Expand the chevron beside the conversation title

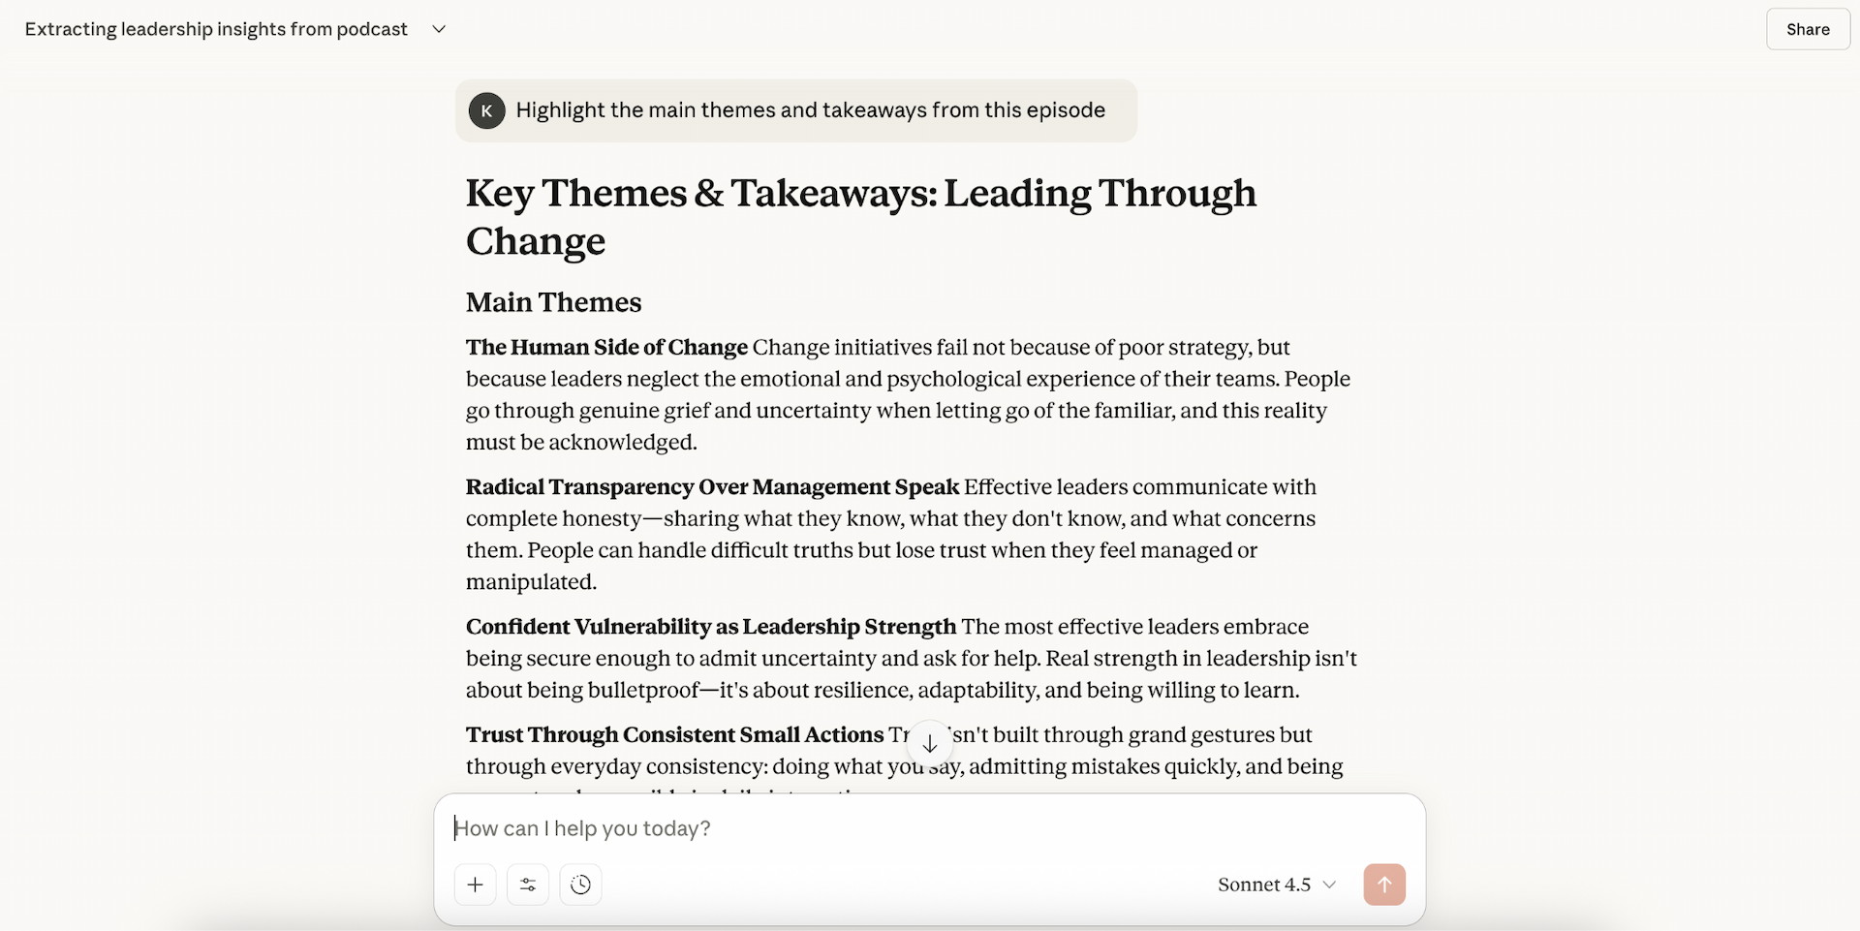(439, 29)
